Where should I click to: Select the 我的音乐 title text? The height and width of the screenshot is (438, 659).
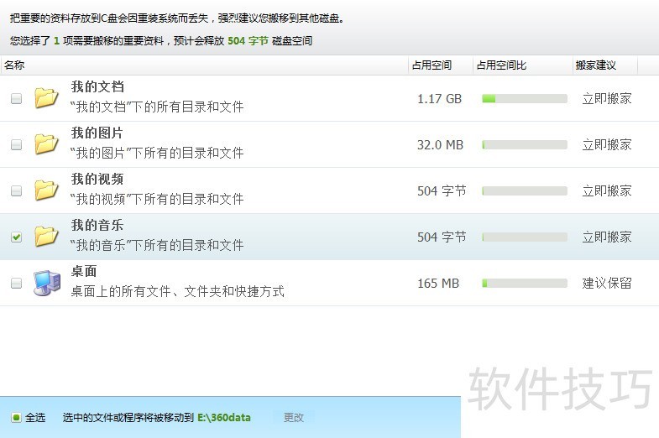click(x=97, y=225)
